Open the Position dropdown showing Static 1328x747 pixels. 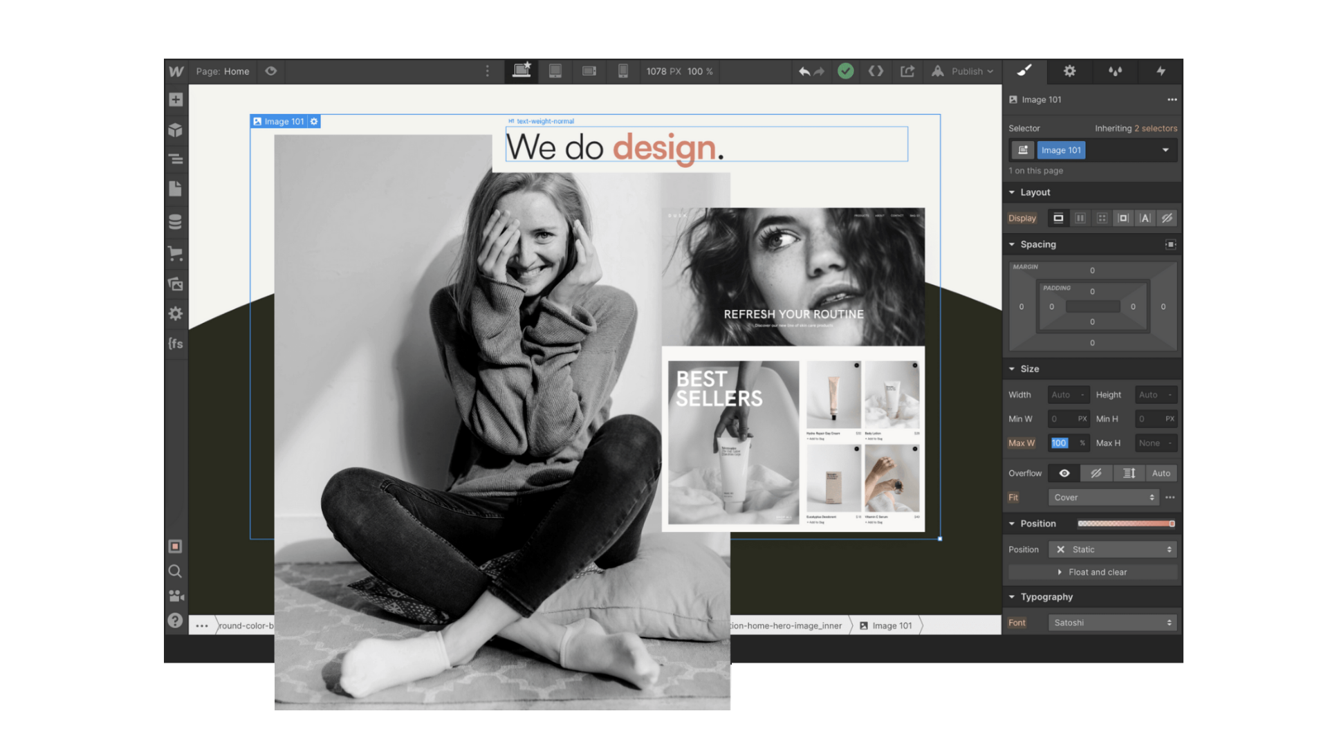click(1113, 549)
